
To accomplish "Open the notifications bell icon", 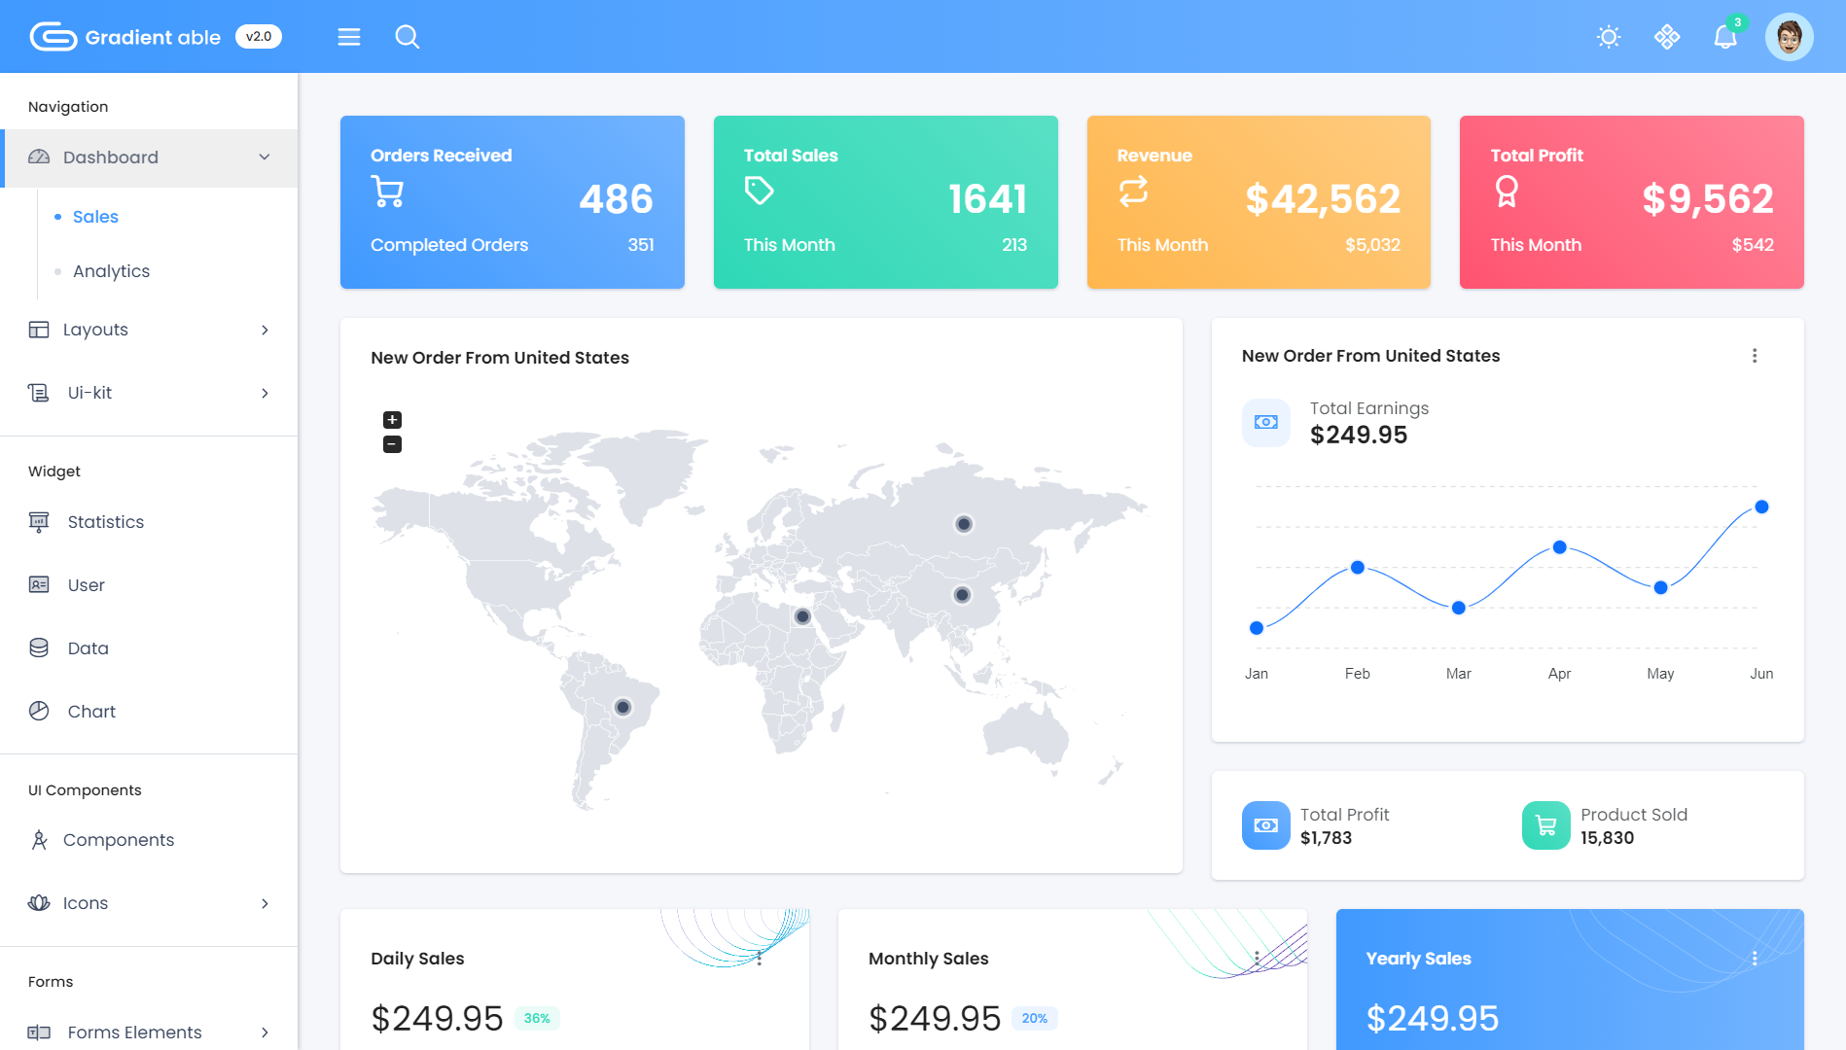I will 1724,37.
